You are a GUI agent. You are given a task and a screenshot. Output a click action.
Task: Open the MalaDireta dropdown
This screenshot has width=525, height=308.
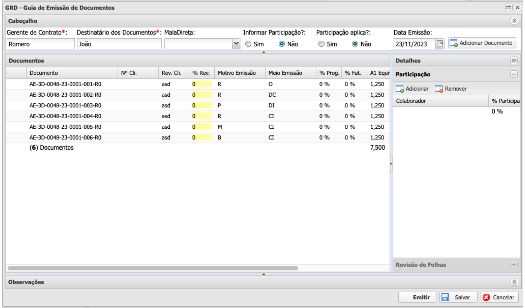(x=236, y=44)
